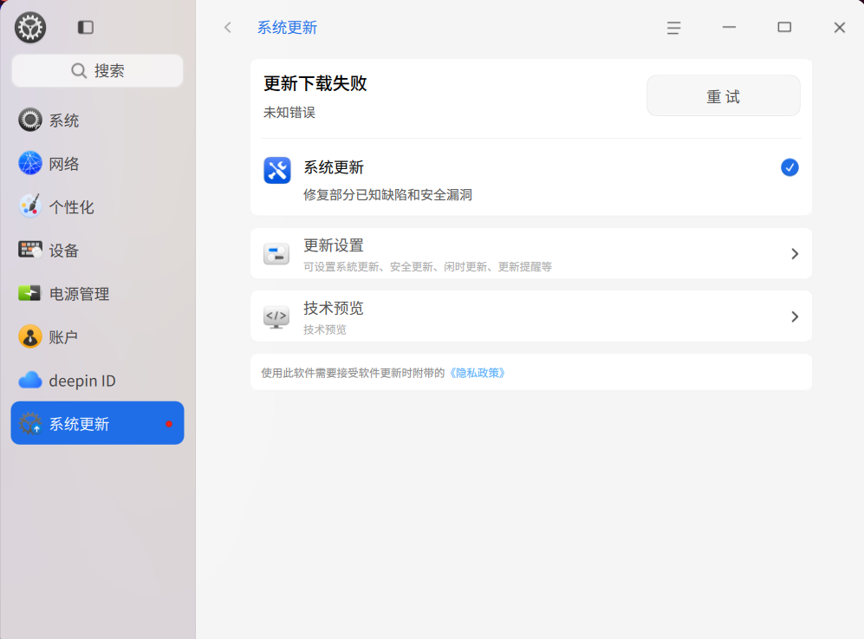
Task: Click the 系统更新 gear icon in sidebar
Action: pyautogui.click(x=29, y=423)
